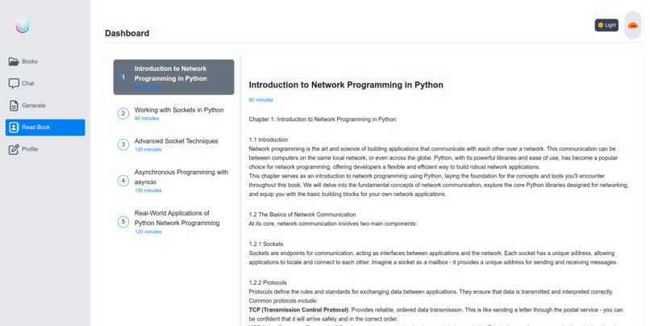The width and height of the screenshot is (650, 326).
Task: Click the app logo in the sidebar
Action: point(23,25)
